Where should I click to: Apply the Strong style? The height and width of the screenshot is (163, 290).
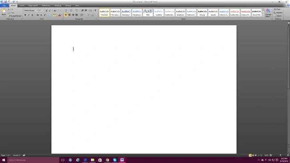pos(202,12)
